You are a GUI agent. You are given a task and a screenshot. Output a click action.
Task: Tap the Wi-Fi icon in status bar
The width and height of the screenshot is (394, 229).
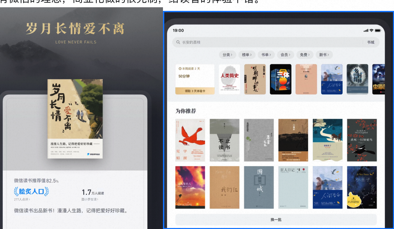(372, 30)
